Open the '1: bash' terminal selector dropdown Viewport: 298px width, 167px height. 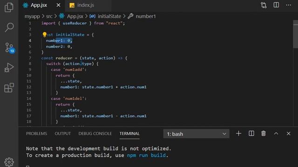[196, 134]
